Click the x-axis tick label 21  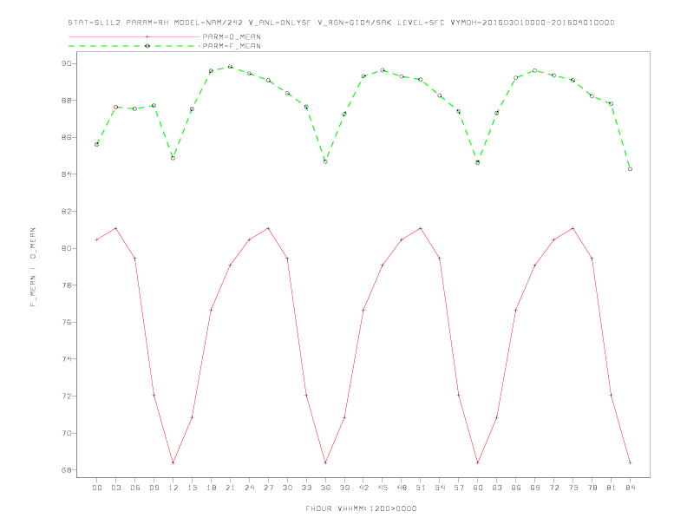(x=230, y=488)
